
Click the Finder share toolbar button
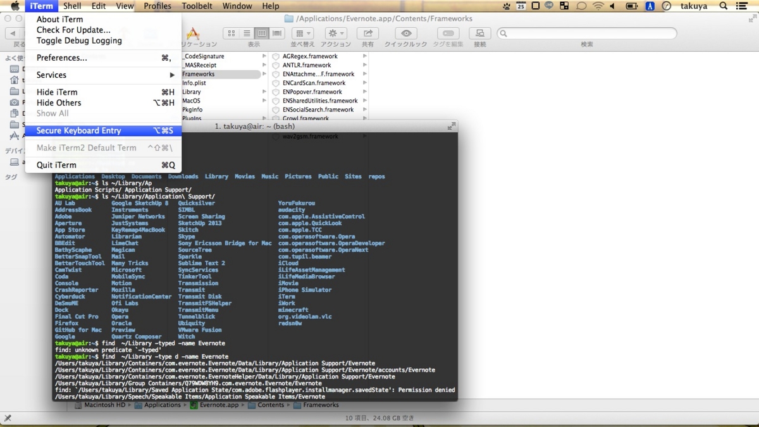pos(367,33)
